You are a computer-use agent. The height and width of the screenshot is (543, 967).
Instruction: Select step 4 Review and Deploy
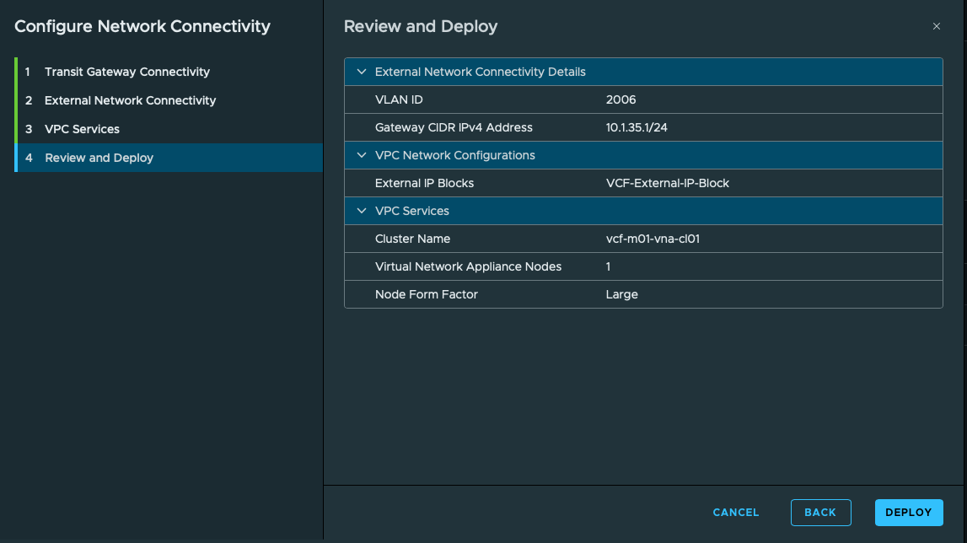169,158
